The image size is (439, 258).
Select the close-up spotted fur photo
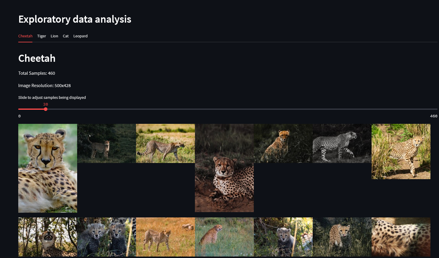401,237
